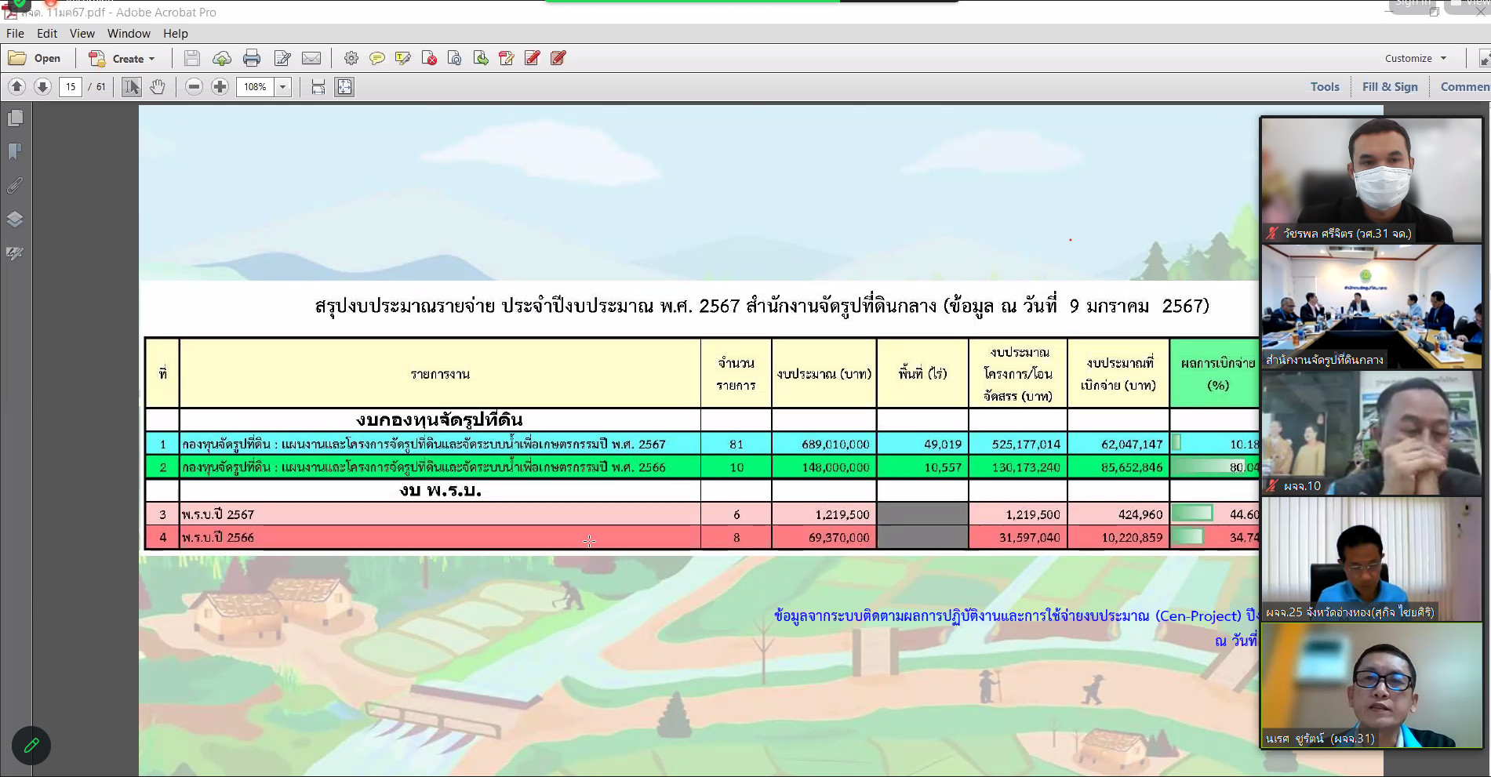
Task: Open the Fill & Sign pane
Action: pyautogui.click(x=1390, y=86)
